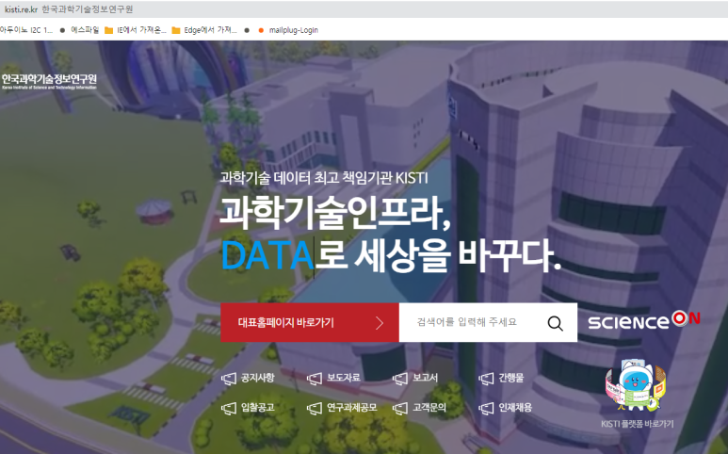Viewport: 728px width, 454px height.
Task: Click the 한국과학기술정보연구원 site logo
Action: (x=49, y=81)
